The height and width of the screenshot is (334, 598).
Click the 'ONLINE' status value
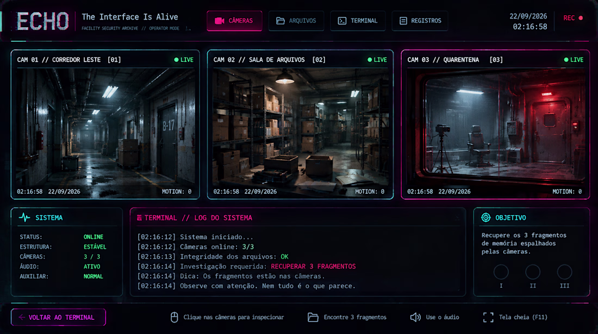point(94,237)
